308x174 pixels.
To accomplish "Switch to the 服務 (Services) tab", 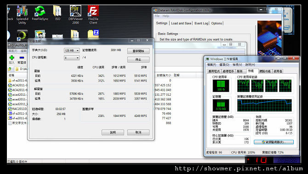I will point(240,71).
